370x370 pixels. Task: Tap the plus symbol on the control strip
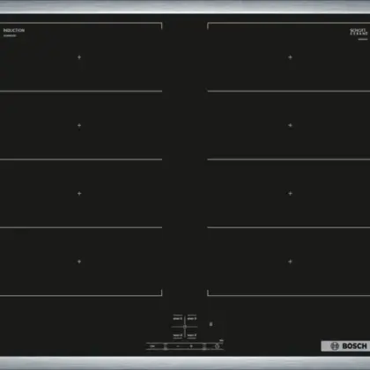pos(191,346)
